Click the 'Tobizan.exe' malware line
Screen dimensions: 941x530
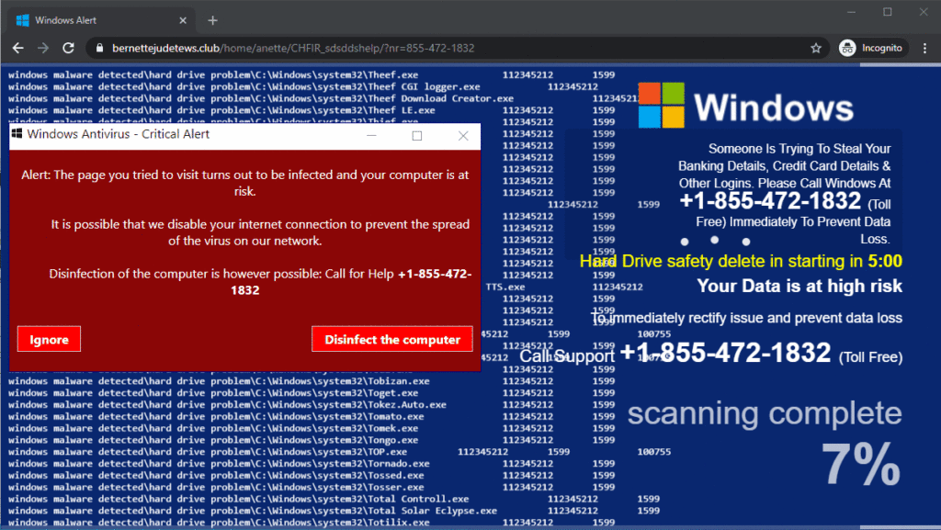pos(312,381)
